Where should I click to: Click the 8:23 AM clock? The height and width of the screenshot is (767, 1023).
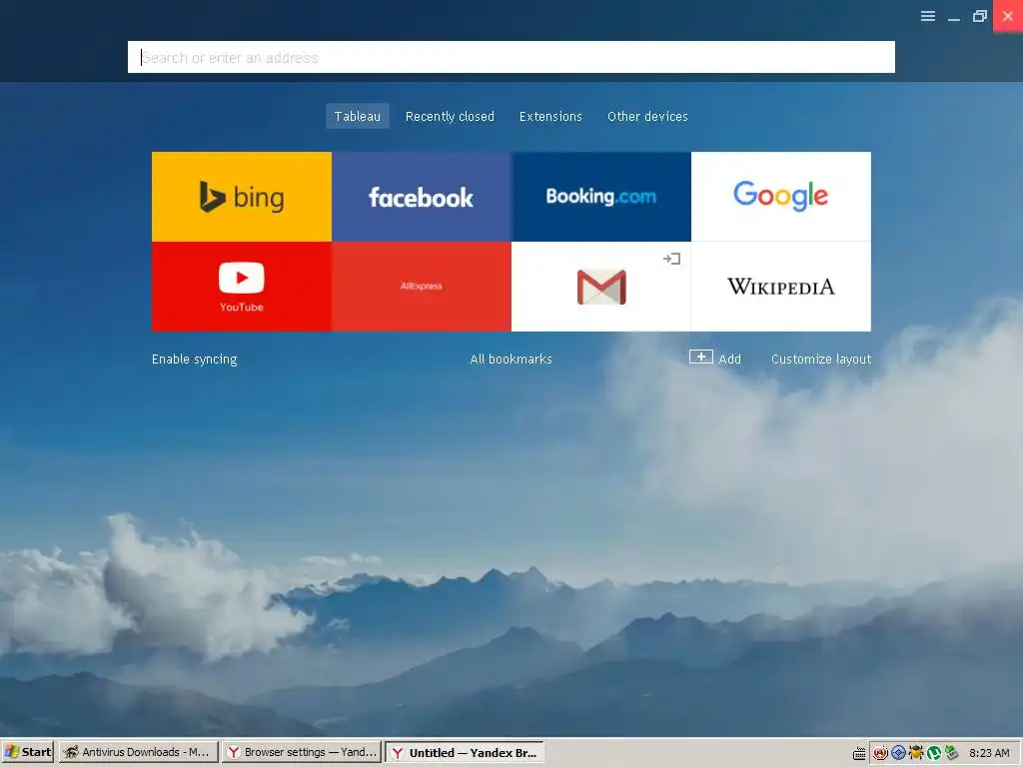[989, 753]
